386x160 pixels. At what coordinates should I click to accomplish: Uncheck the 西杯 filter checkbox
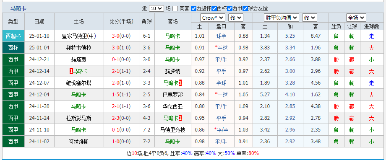click(x=214, y=9)
